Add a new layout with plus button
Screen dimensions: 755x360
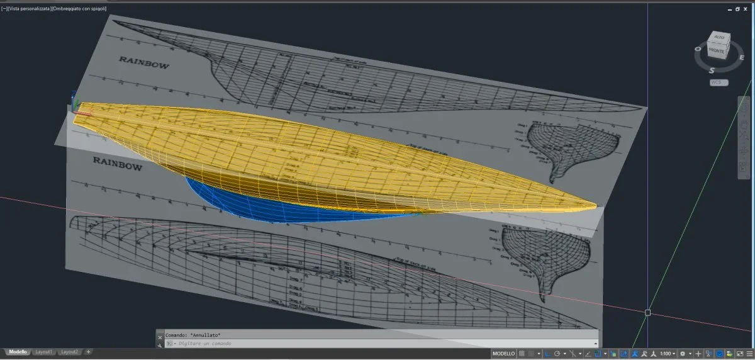click(x=89, y=352)
